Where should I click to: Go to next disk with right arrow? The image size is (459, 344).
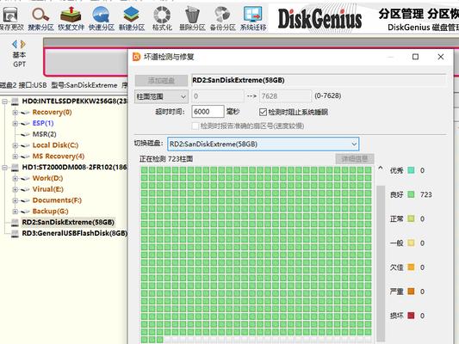click(23, 45)
